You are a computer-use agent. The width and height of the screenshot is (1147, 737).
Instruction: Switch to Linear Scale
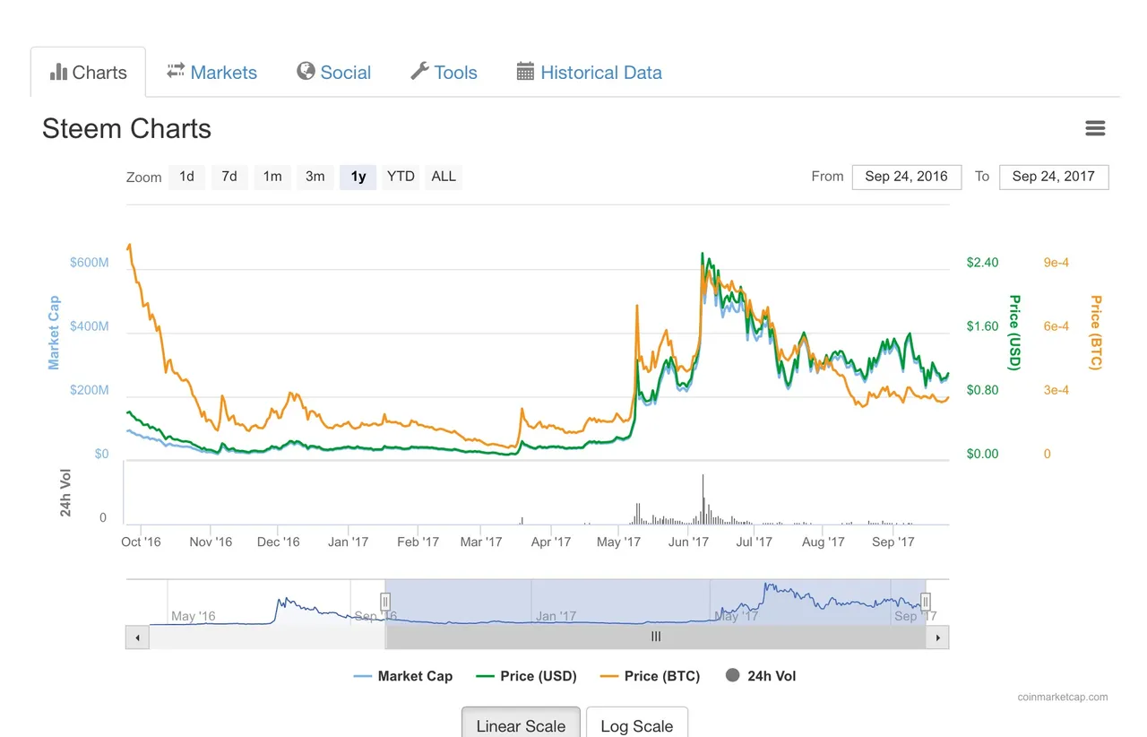[x=521, y=724]
